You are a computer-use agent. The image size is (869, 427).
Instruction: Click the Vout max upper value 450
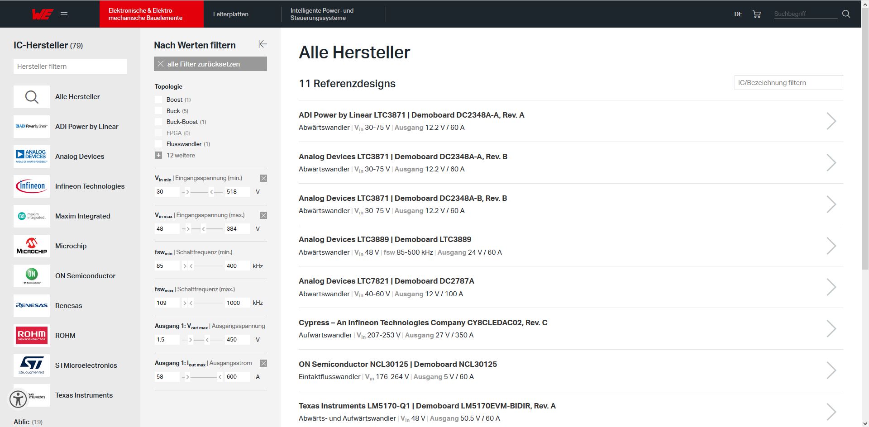click(x=237, y=340)
